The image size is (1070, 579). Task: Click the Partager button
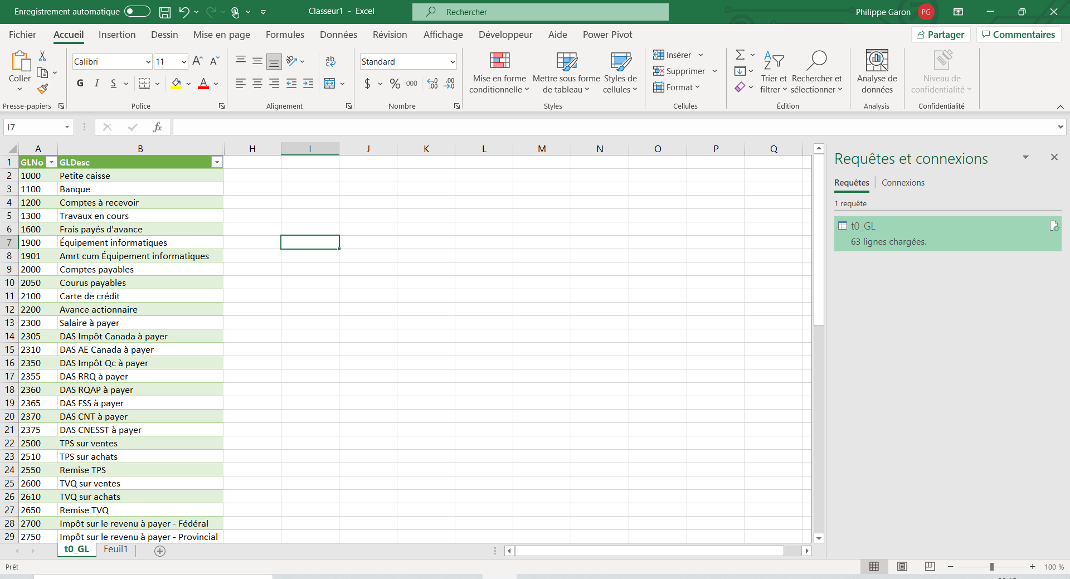click(x=940, y=34)
